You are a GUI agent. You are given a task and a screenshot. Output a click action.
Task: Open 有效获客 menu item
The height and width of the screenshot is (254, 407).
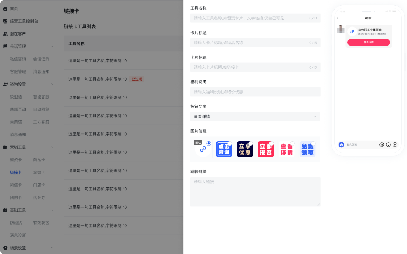pos(41,223)
